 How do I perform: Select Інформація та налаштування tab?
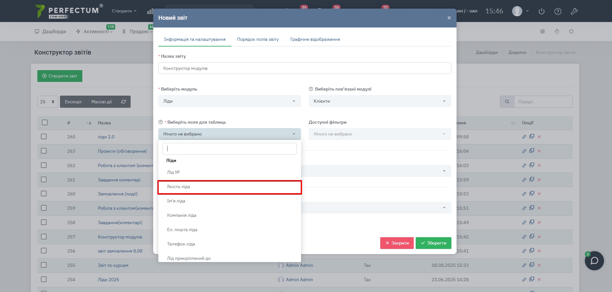(x=195, y=39)
